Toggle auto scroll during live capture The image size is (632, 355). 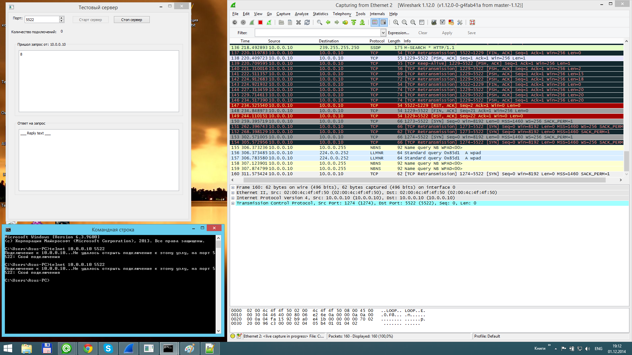pyautogui.click(x=383, y=22)
